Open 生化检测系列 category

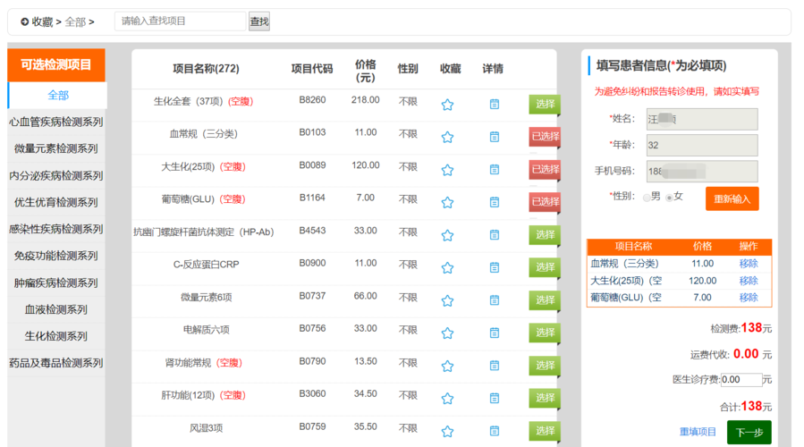click(56, 336)
